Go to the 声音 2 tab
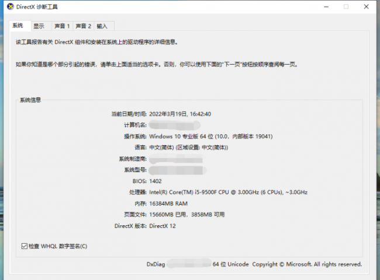Image resolution: width=380 pixels, height=280 pixels. click(84, 26)
